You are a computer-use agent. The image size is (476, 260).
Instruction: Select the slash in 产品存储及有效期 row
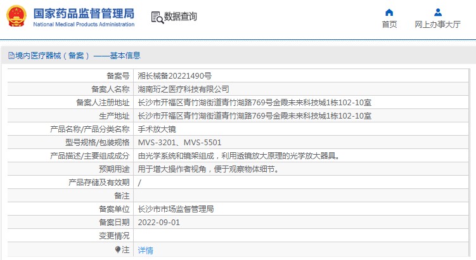[139, 183]
